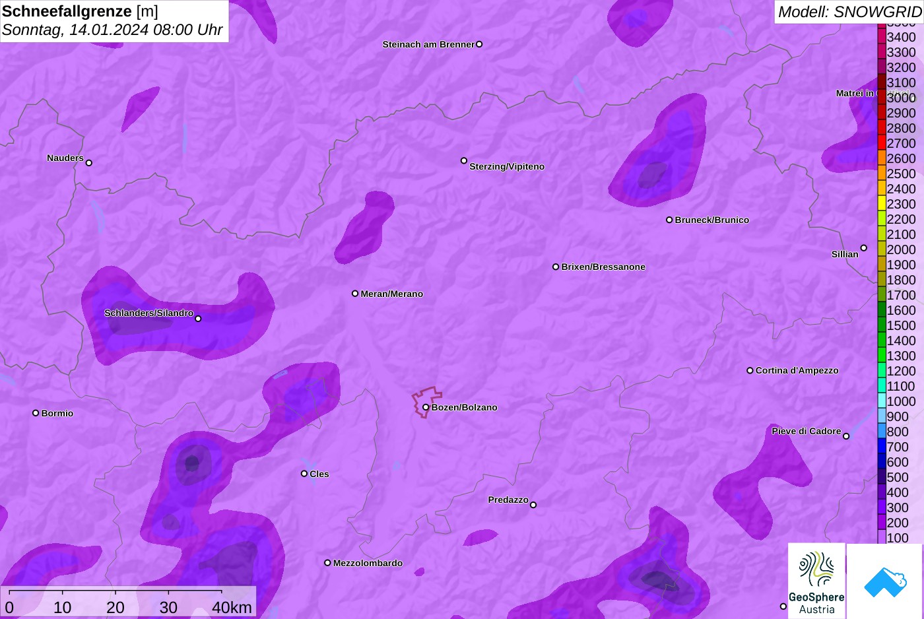Click the cyan legend swatch beside 1000
This screenshot has height=619, width=924.
882,401
